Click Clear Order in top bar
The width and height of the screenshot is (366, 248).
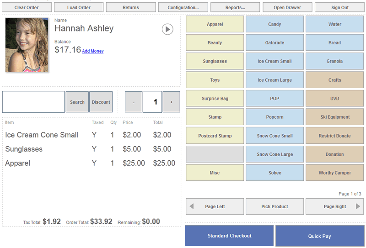27,7
